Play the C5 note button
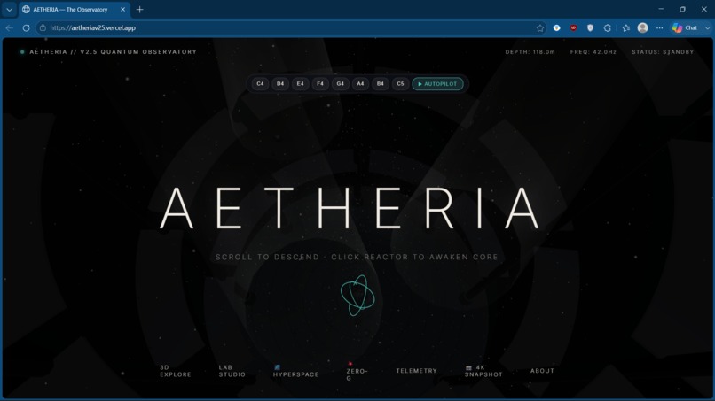 (x=400, y=84)
